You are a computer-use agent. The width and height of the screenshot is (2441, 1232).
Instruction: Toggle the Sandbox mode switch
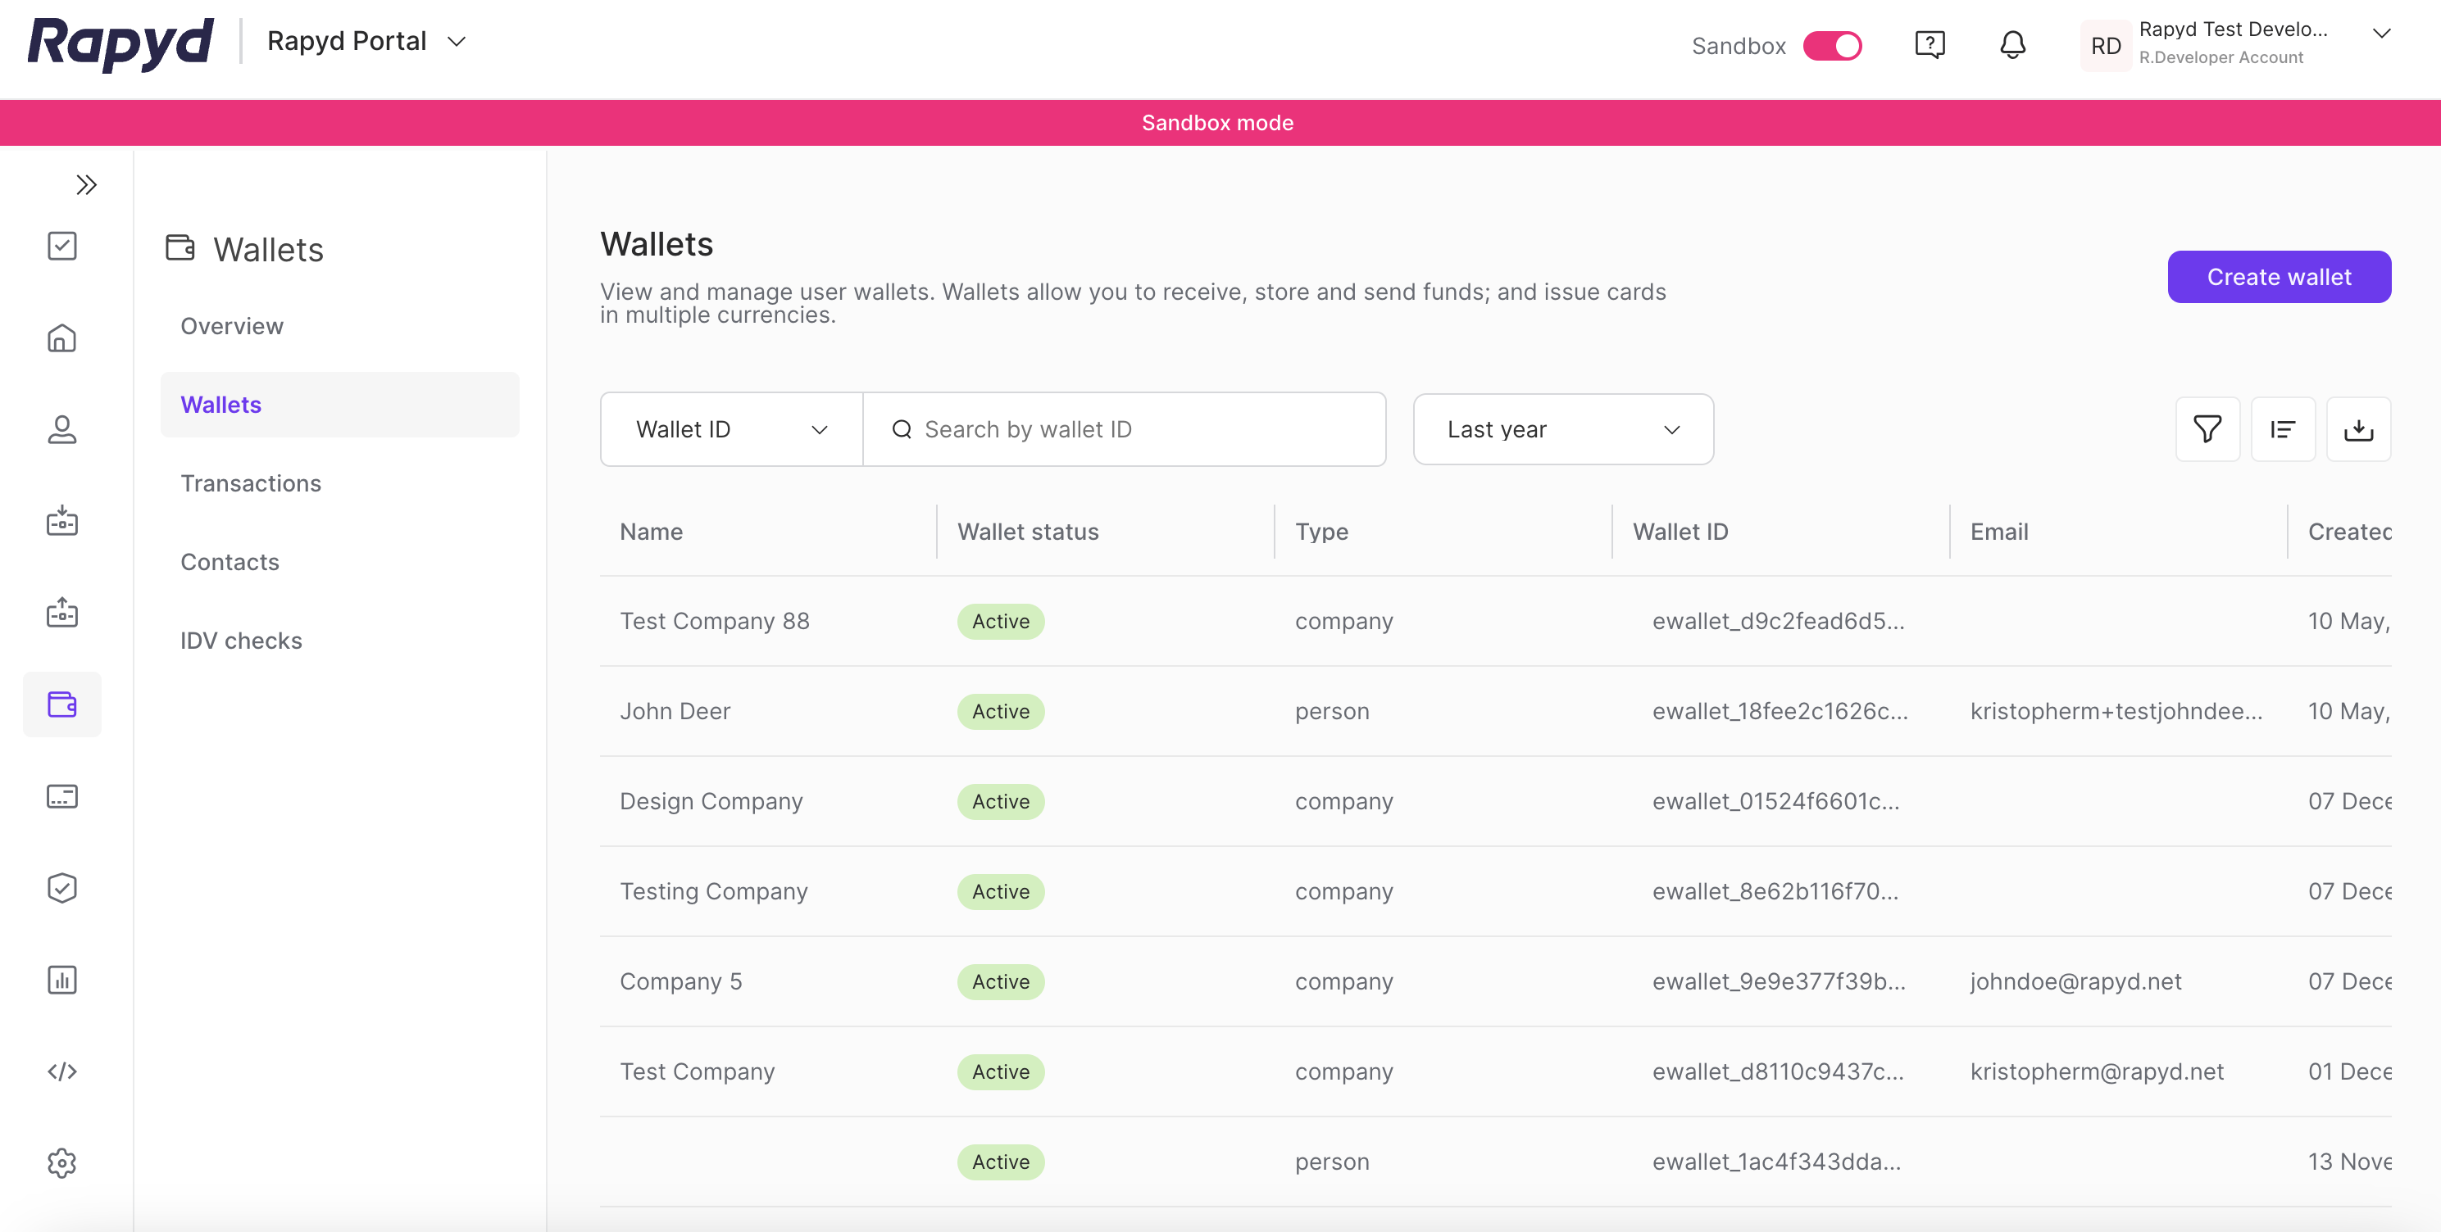coord(1832,45)
